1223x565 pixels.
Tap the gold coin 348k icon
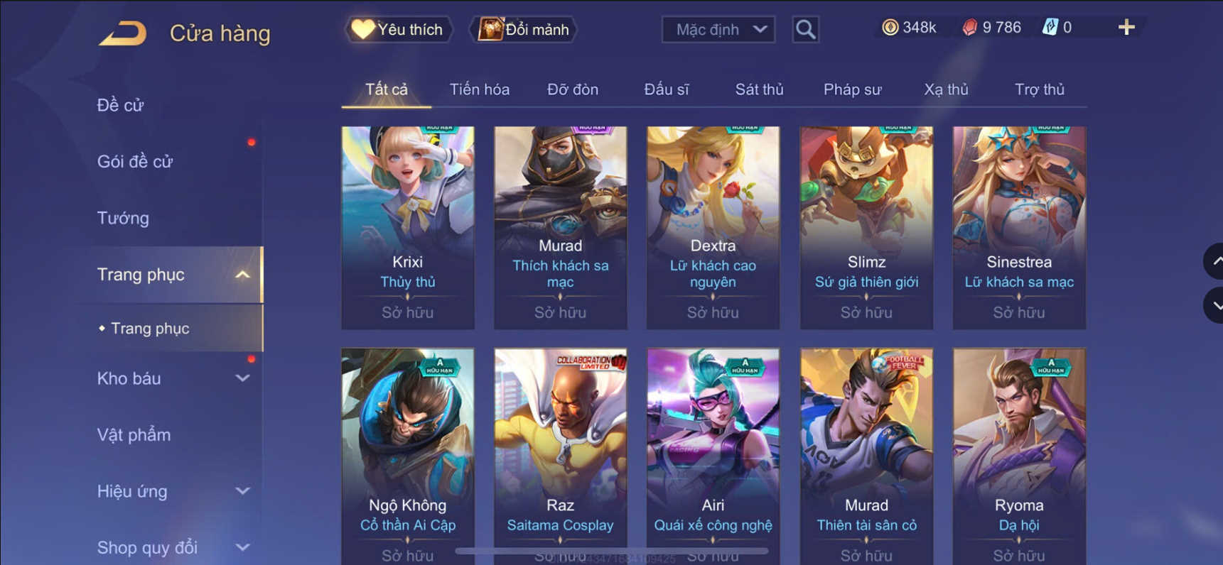[890, 28]
